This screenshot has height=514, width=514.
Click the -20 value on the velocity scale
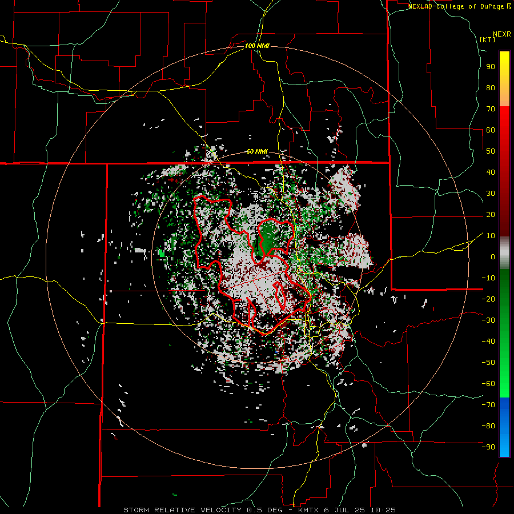point(488,299)
